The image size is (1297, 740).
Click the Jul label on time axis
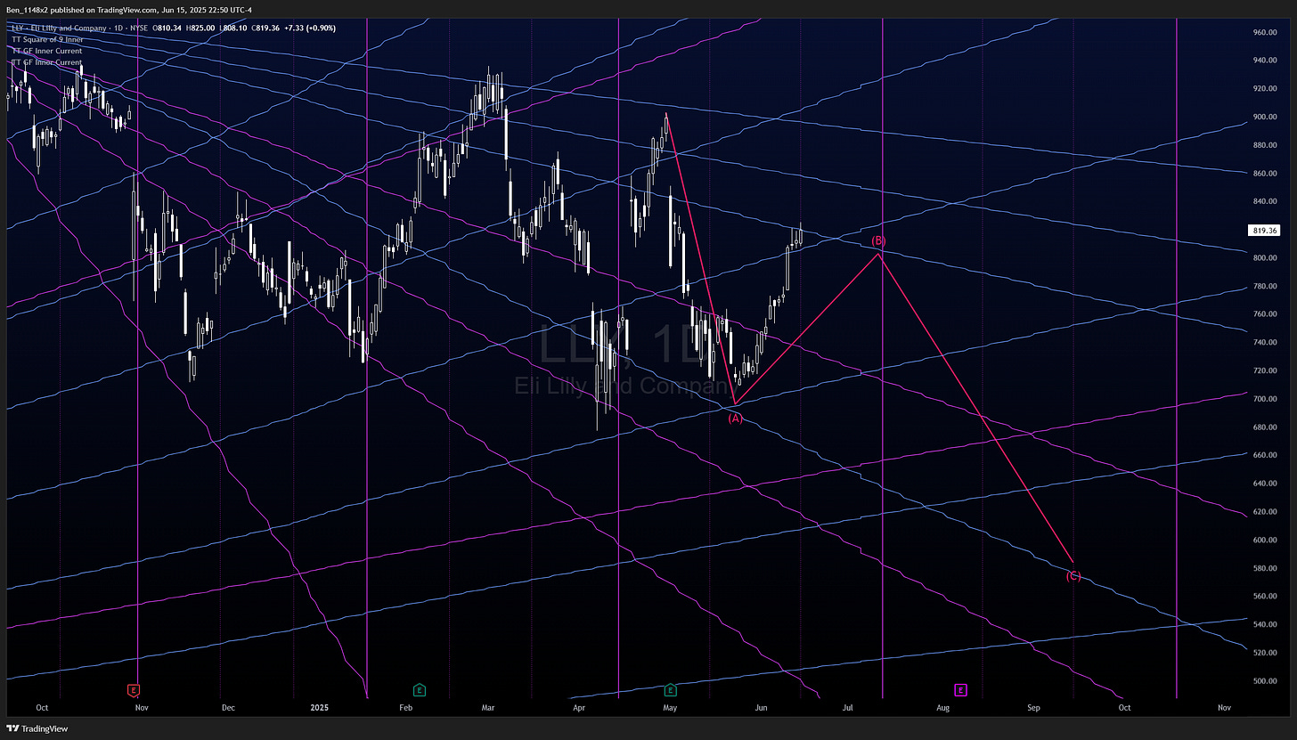pyautogui.click(x=847, y=707)
